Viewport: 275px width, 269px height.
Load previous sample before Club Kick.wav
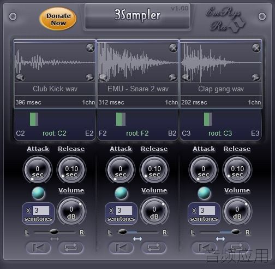pos(20,77)
